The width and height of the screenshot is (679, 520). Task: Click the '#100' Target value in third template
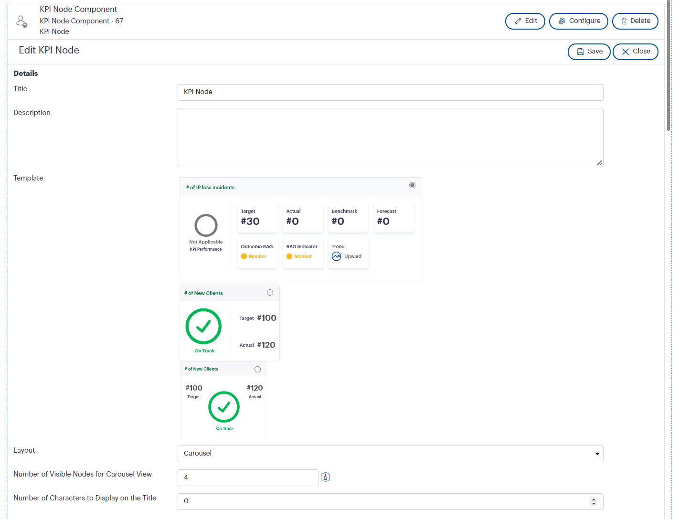pos(194,388)
